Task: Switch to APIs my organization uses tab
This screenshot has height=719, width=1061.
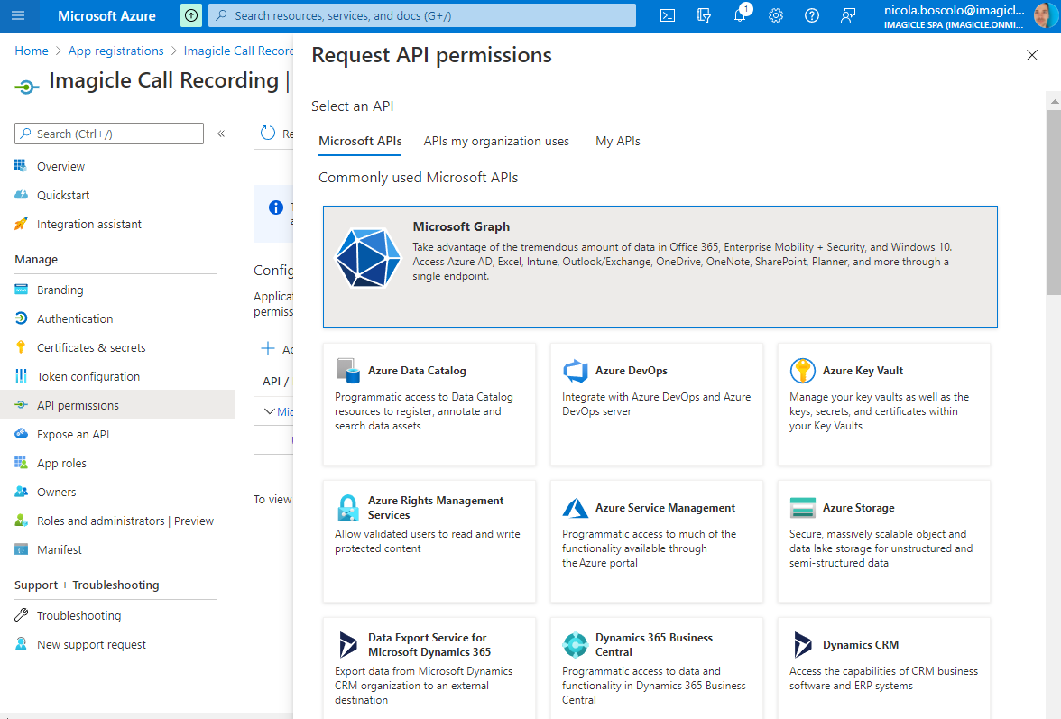Action: 496,141
